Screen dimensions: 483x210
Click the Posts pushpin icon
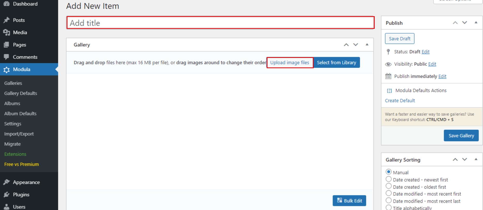point(7,20)
